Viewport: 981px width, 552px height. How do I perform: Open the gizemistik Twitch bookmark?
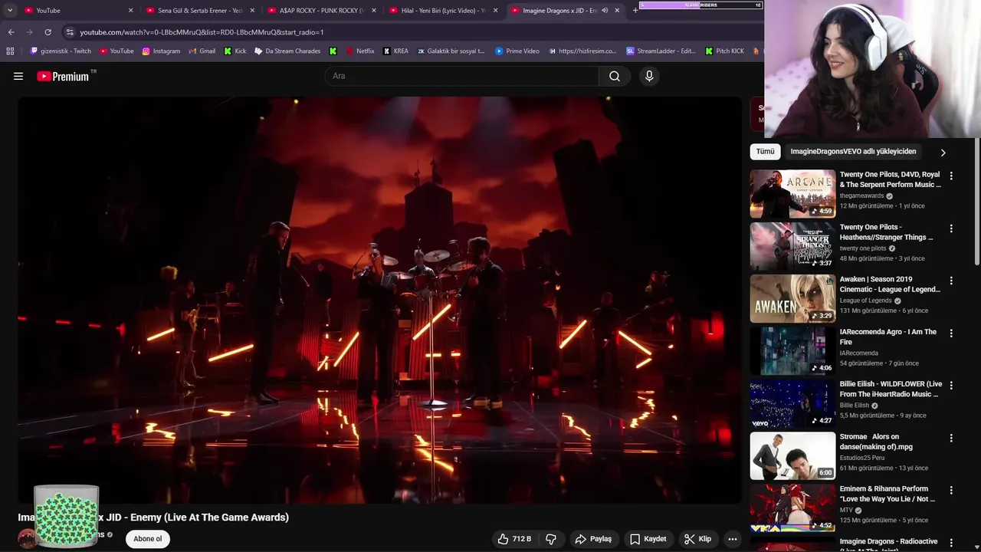pos(60,51)
